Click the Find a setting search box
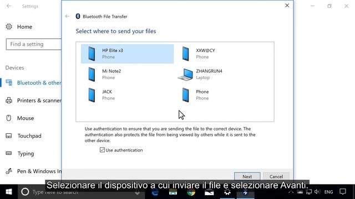Image resolution: width=355 pixels, height=199 pixels. coord(34,44)
